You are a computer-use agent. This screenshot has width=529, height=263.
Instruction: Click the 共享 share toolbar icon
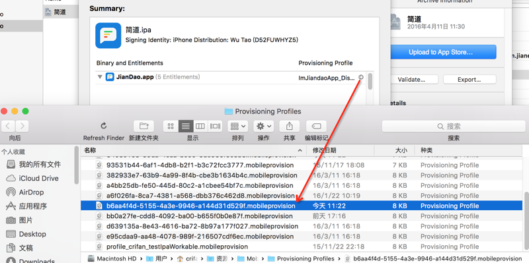289,126
